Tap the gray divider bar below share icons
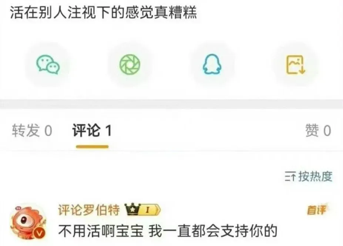Viewport: 343px width, 246px height. click(172, 104)
